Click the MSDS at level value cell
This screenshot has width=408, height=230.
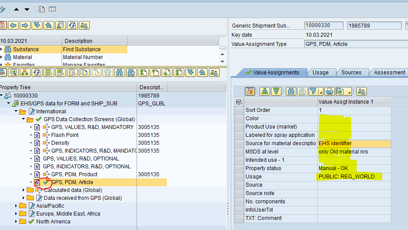[354, 152]
